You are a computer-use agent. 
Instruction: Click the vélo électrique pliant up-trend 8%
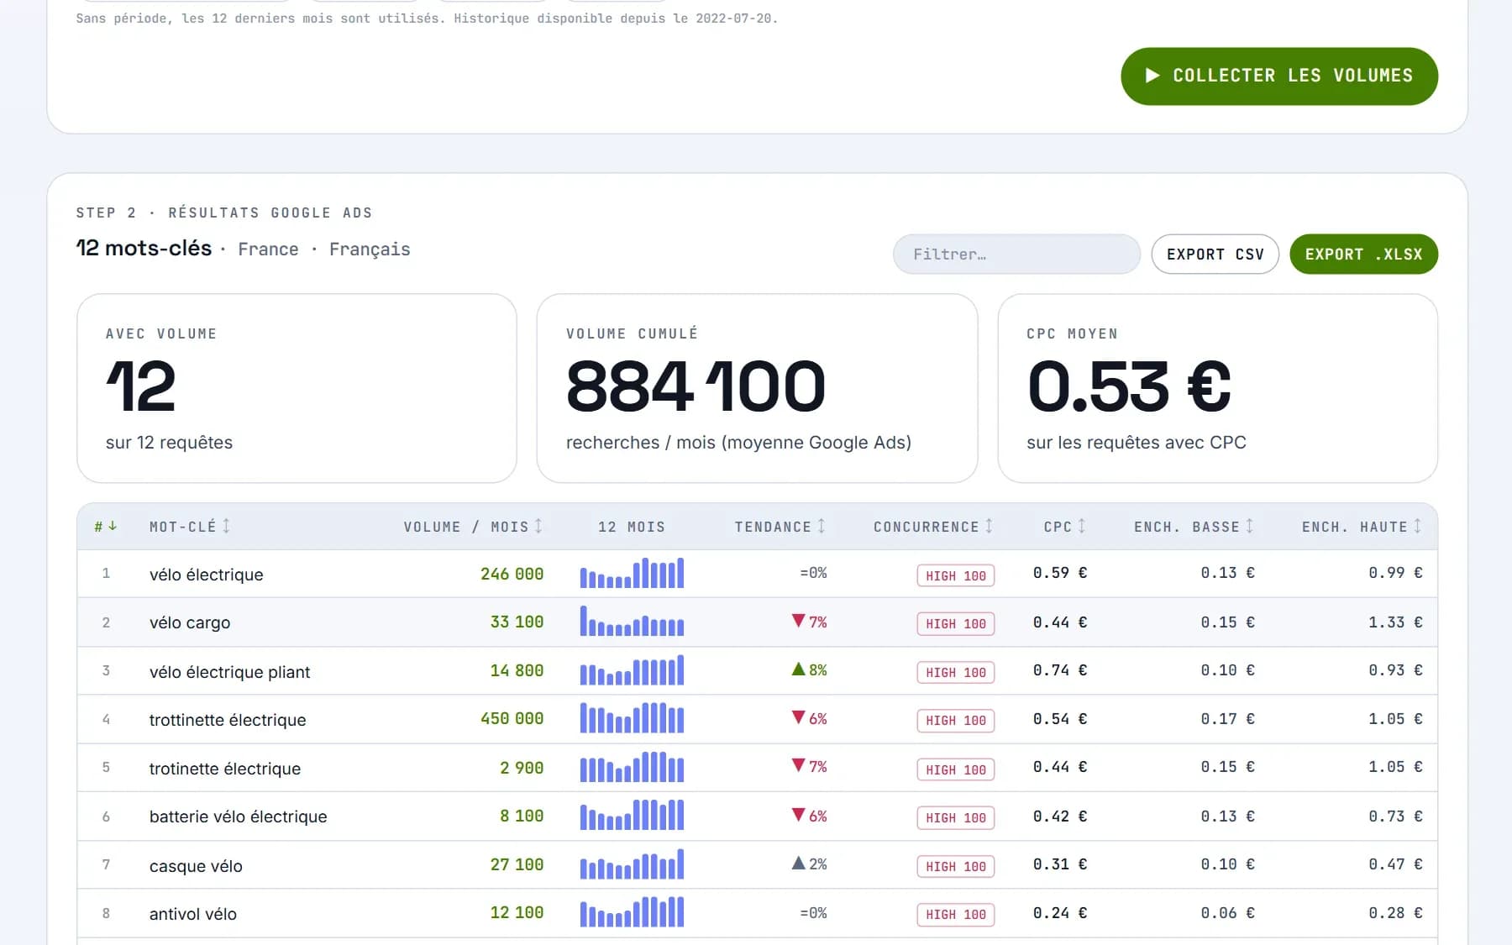[810, 670]
